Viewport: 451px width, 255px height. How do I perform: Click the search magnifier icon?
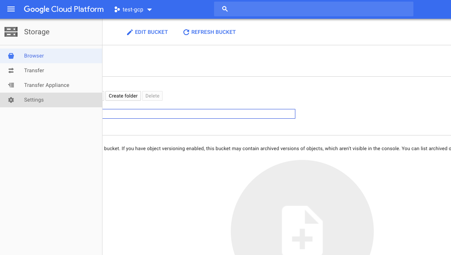click(x=225, y=9)
